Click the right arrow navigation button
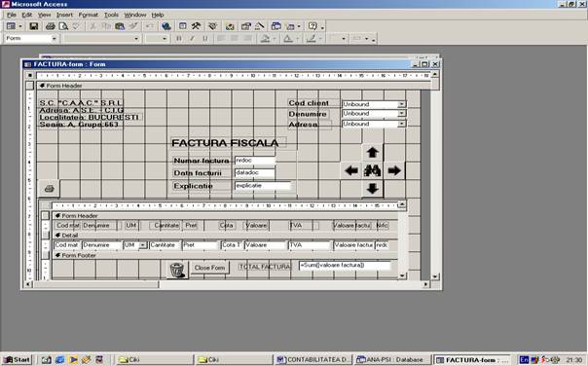Image resolution: width=588 pixels, height=366 pixels. (394, 170)
